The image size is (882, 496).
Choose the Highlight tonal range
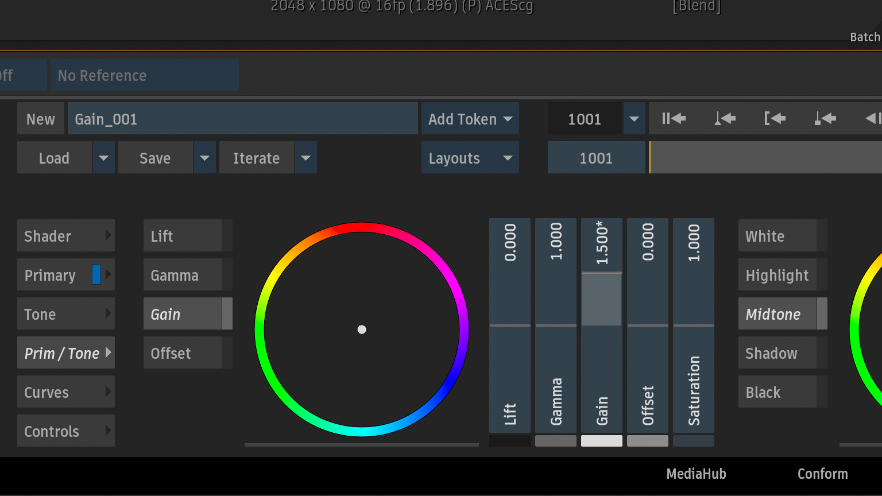tap(783, 274)
